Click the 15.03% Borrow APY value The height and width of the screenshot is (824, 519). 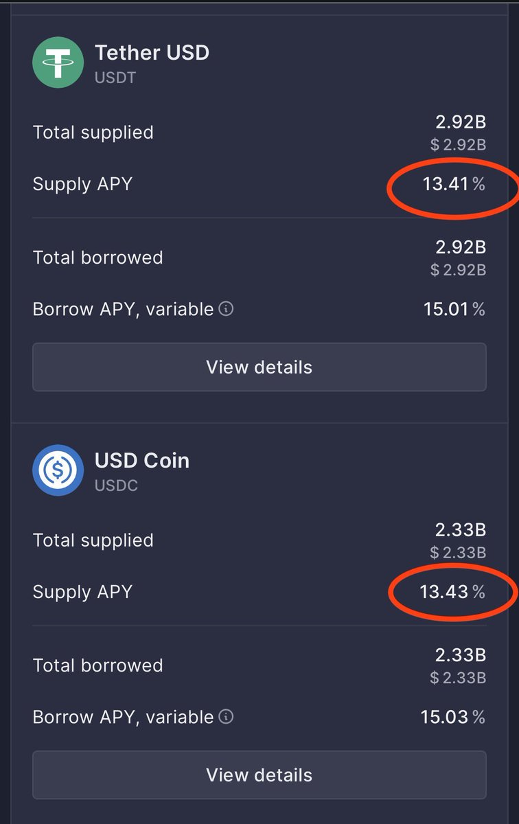click(x=452, y=717)
